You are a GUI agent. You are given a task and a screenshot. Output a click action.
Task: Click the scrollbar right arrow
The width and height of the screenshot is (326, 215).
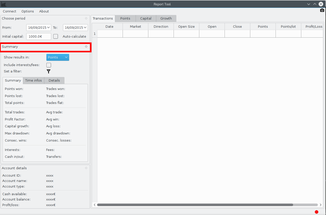(321, 205)
